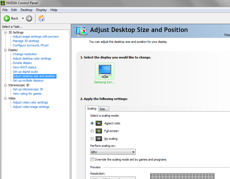The width and height of the screenshot is (230, 179).
Task: Open Set up digital audio
Action: pos(25,72)
